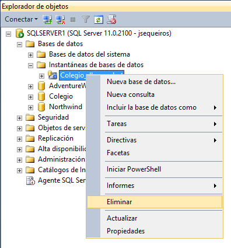Expand the Seguridad folder
The height and width of the screenshot is (248, 231).
[19, 118]
